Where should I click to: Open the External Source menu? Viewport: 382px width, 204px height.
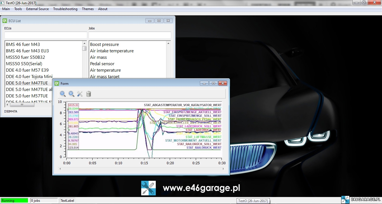click(37, 9)
